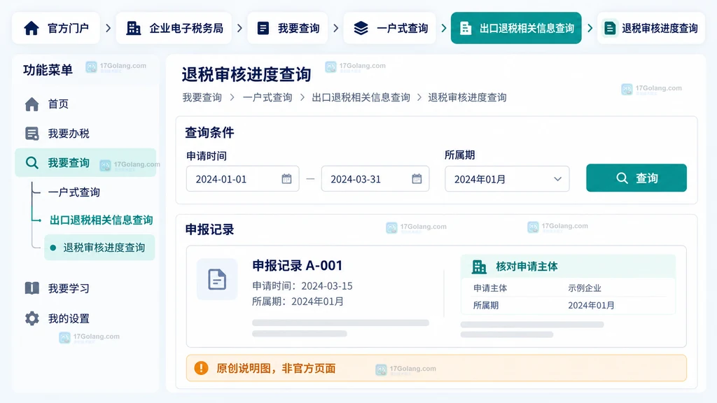Click the building icon next to 核对申请主体
The height and width of the screenshot is (403, 717).
pyautogui.click(x=479, y=267)
